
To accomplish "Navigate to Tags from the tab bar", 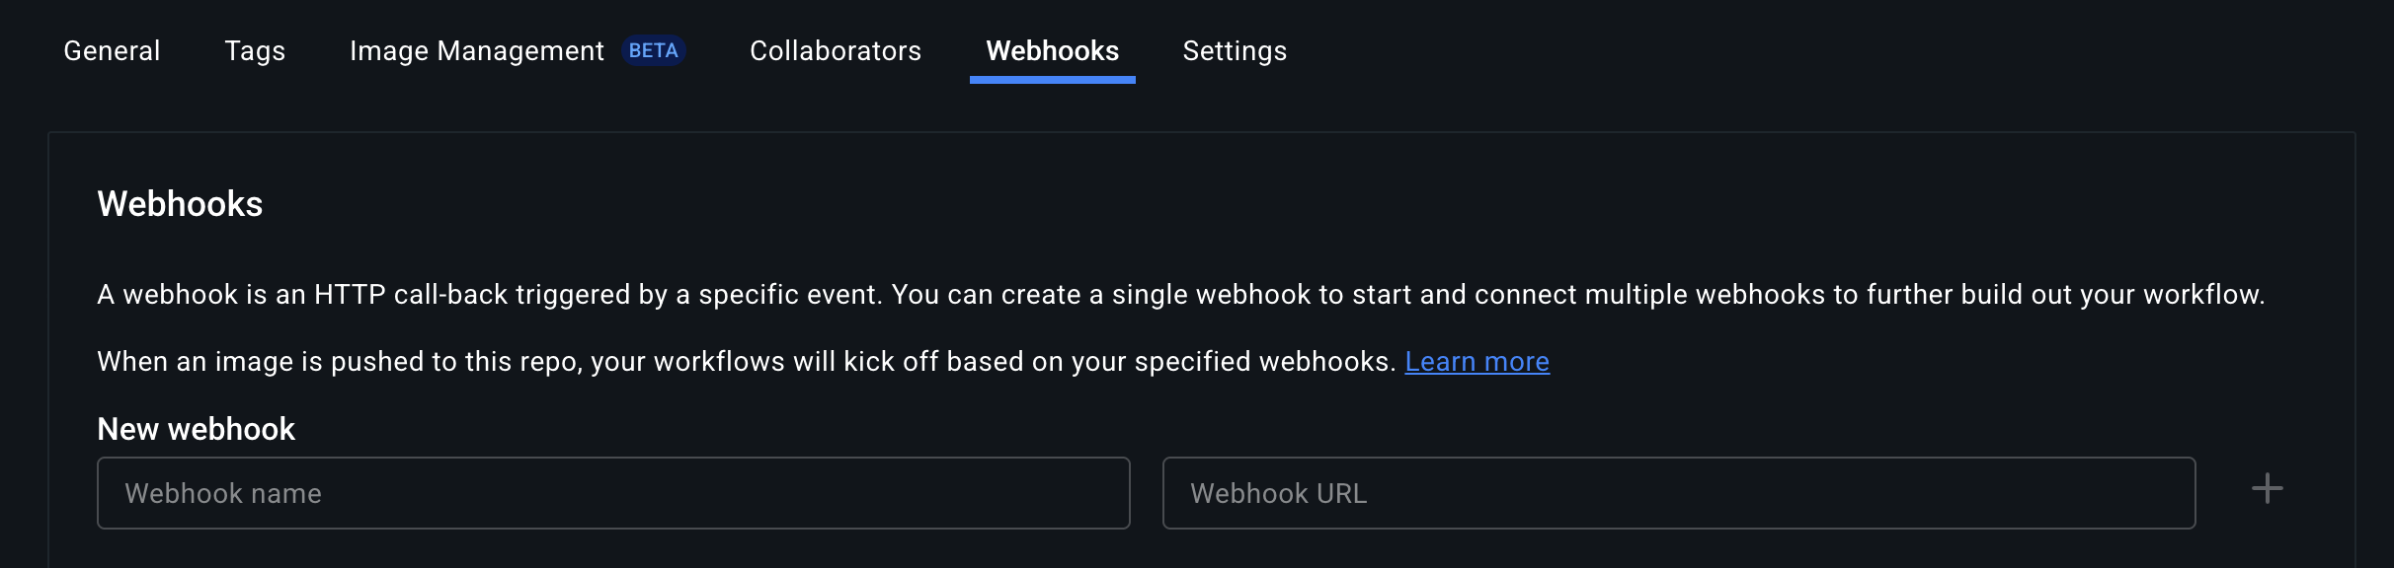I will 255,50.
